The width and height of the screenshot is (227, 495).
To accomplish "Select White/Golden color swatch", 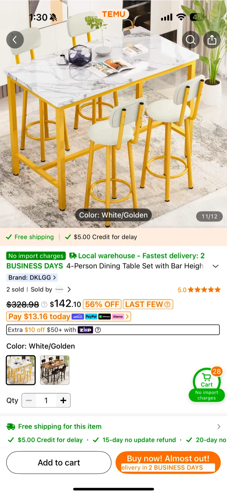I will (x=21, y=370).
